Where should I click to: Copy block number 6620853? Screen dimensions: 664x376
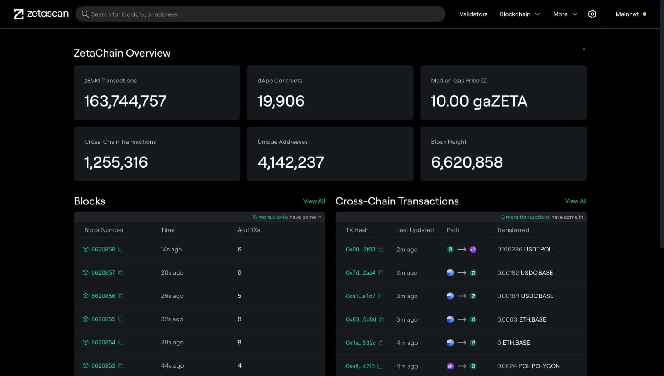[x=121, y=365]
